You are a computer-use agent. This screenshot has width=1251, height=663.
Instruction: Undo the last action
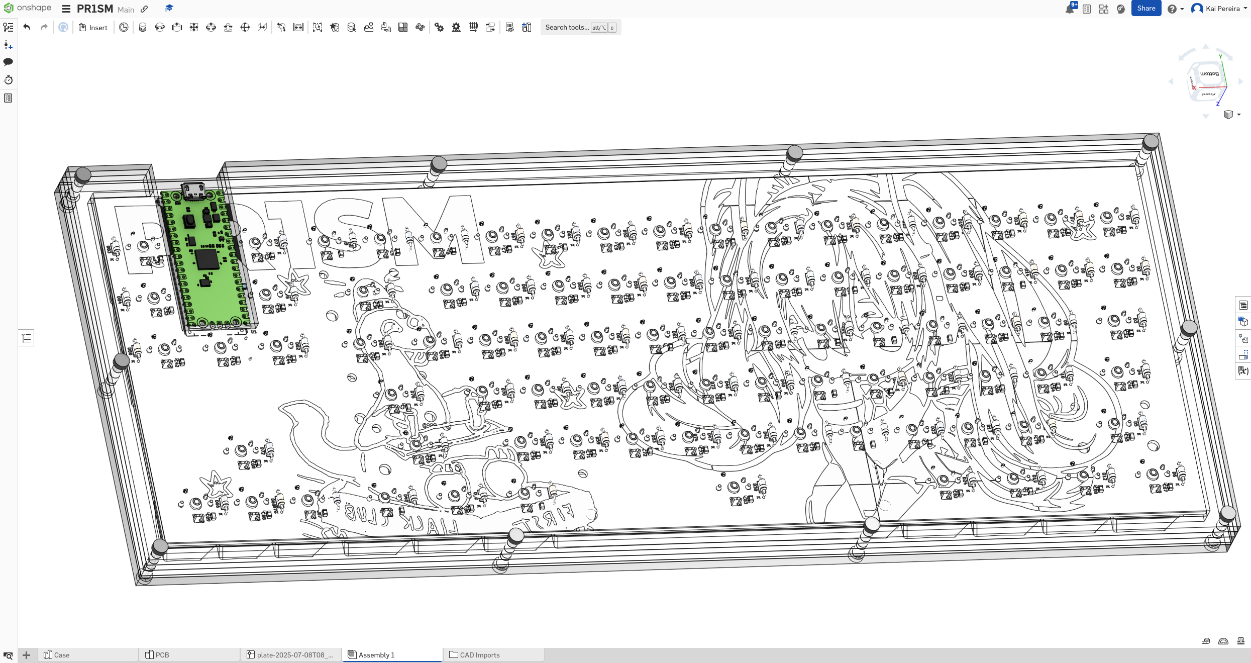(27, 27)
